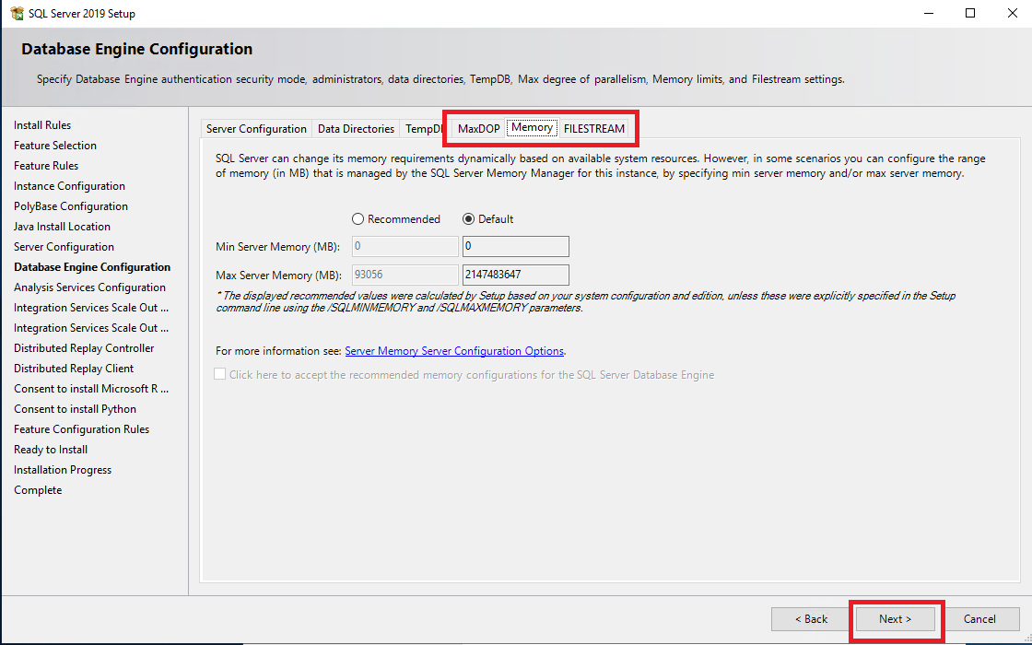The width and height of the screenshot is (1032, 645).
Task: Select the Database Engine Configuration sidebar step
Action: pos(92,267)
